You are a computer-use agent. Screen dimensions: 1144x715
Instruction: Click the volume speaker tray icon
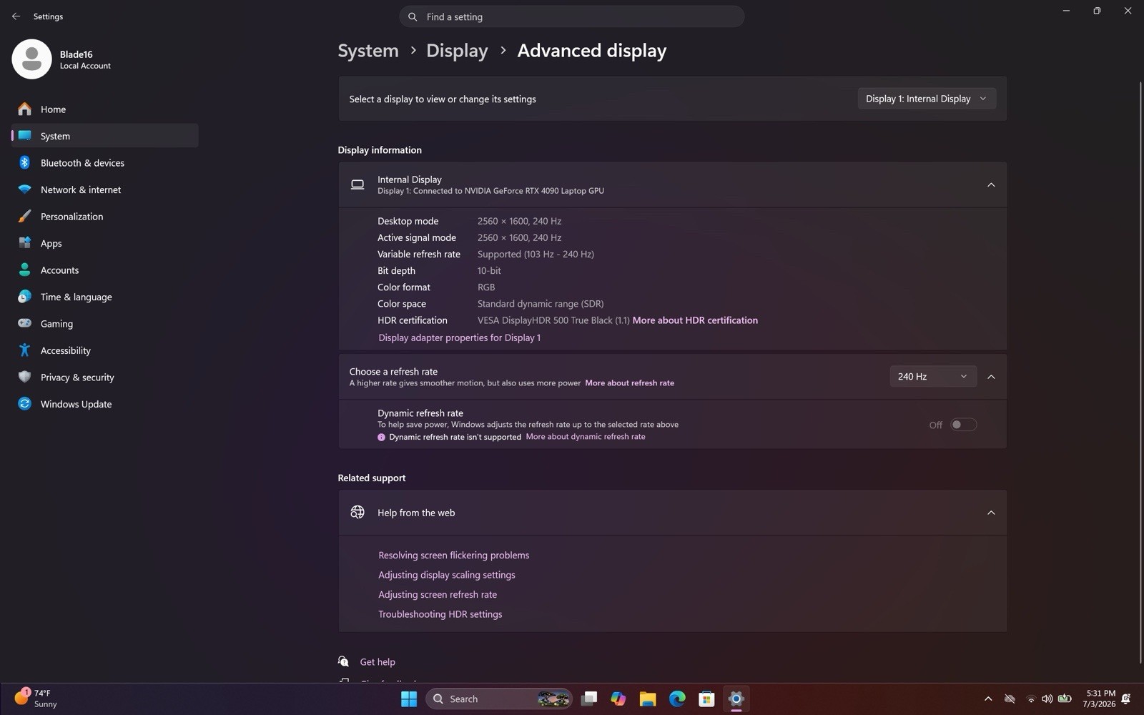(x=1047, y=699)
